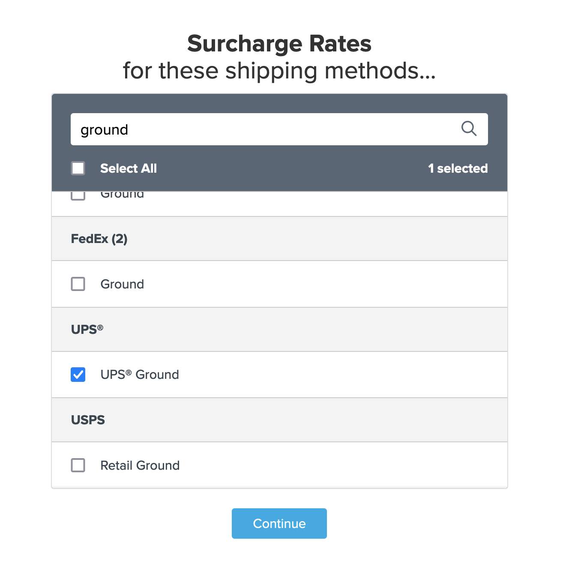Screen dimensions: 563x564
Task: Click the "Surcharge Rates" heading
Action: (279, 44)
